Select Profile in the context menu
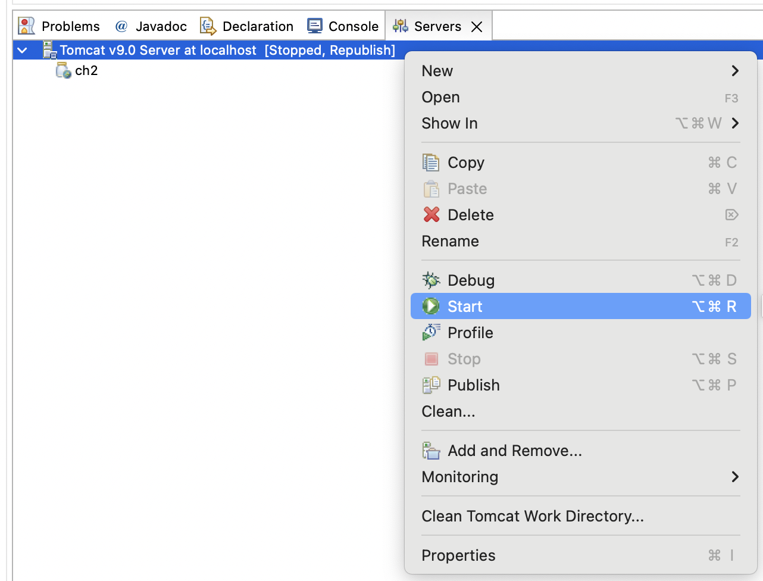763x581 pixels. 580,333
